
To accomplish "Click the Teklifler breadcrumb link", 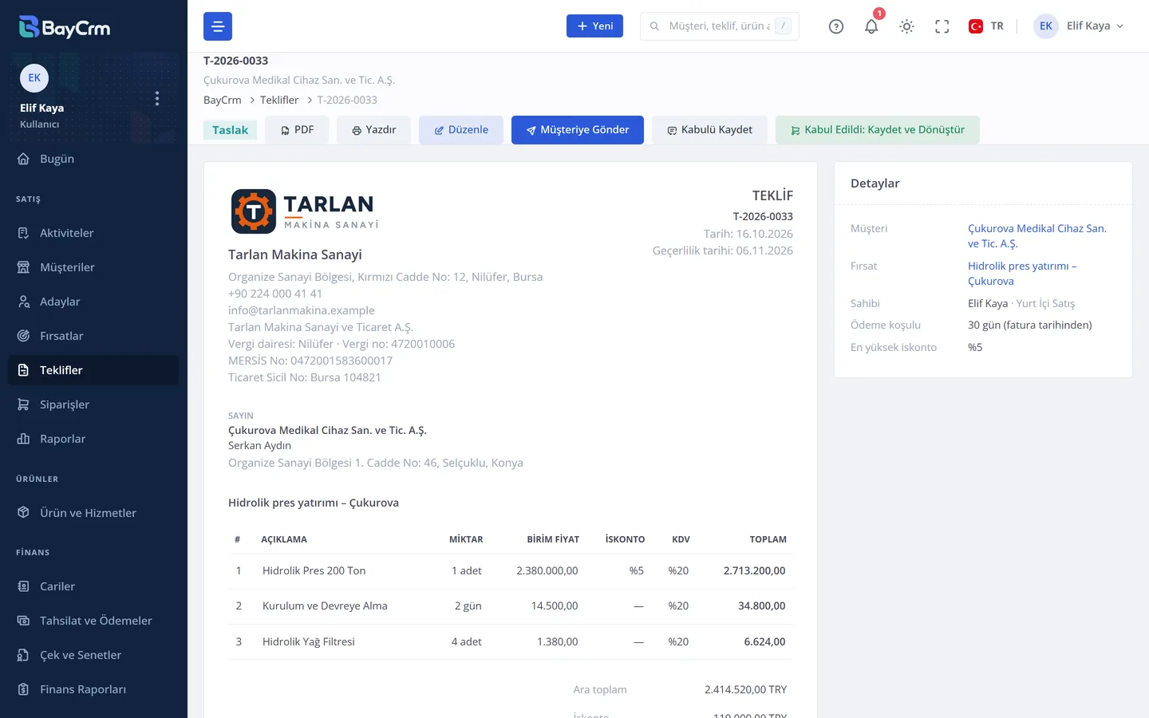I will pyautogui.click(x=279, y=100).
